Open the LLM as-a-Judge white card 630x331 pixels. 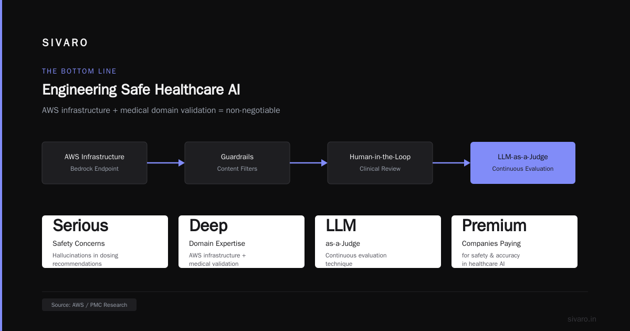(x=378, y=242)
